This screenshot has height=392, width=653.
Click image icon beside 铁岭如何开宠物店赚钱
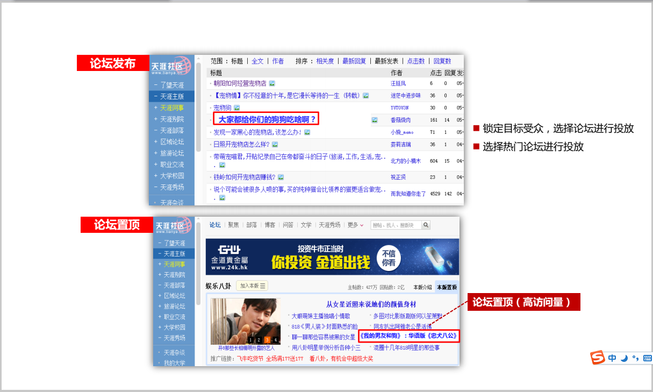pos(281,177)
